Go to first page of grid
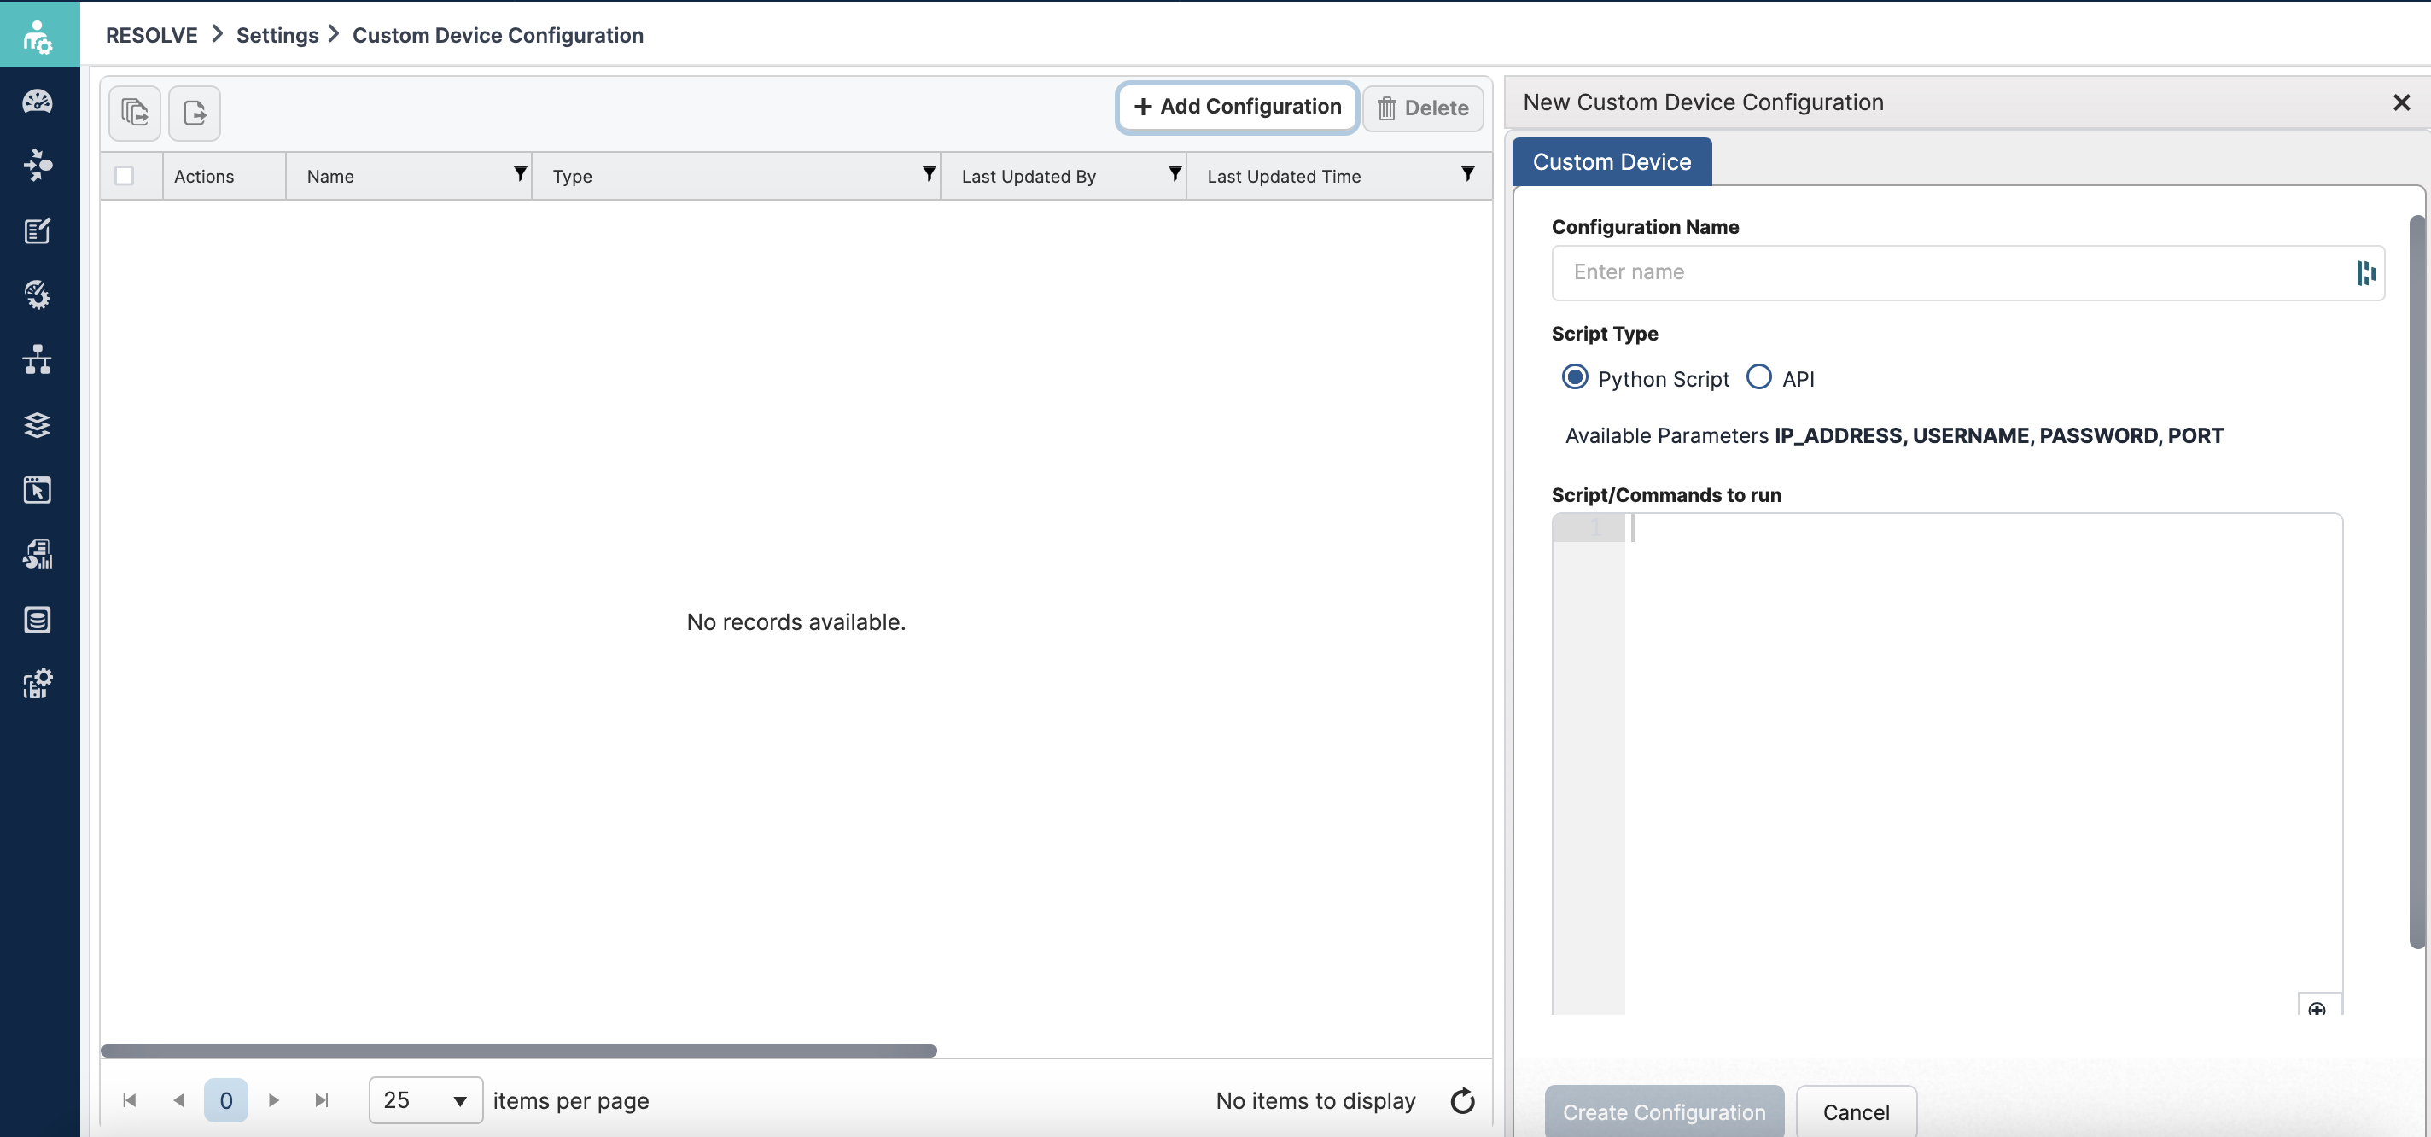 tap(131, 1100)
